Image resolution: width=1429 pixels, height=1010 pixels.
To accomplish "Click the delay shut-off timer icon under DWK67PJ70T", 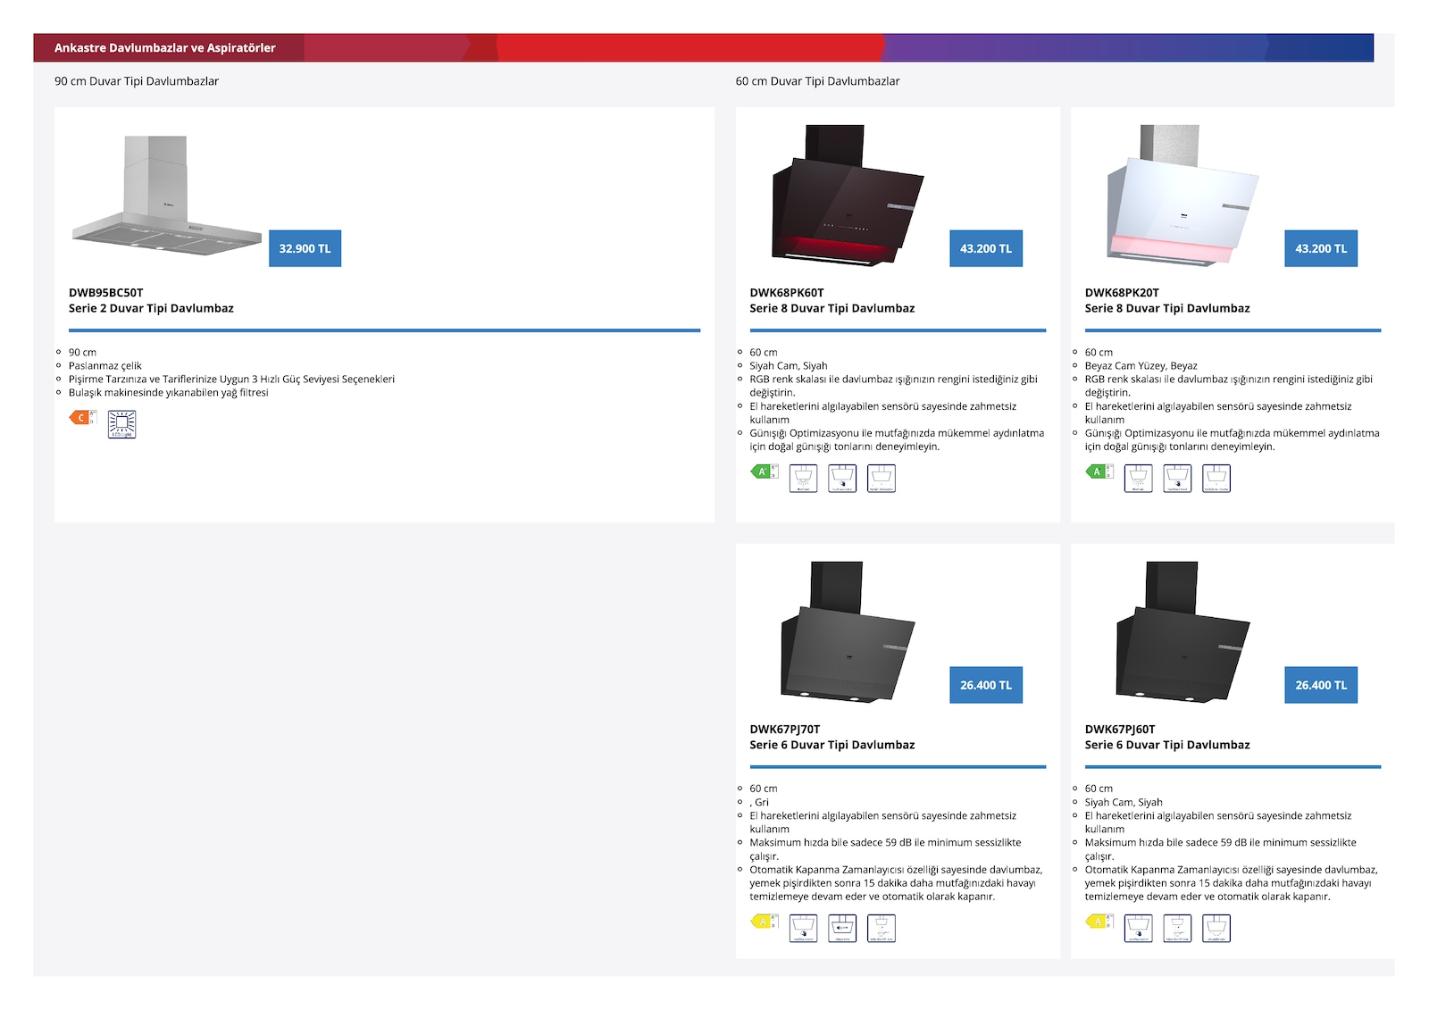I will point(882,928).
